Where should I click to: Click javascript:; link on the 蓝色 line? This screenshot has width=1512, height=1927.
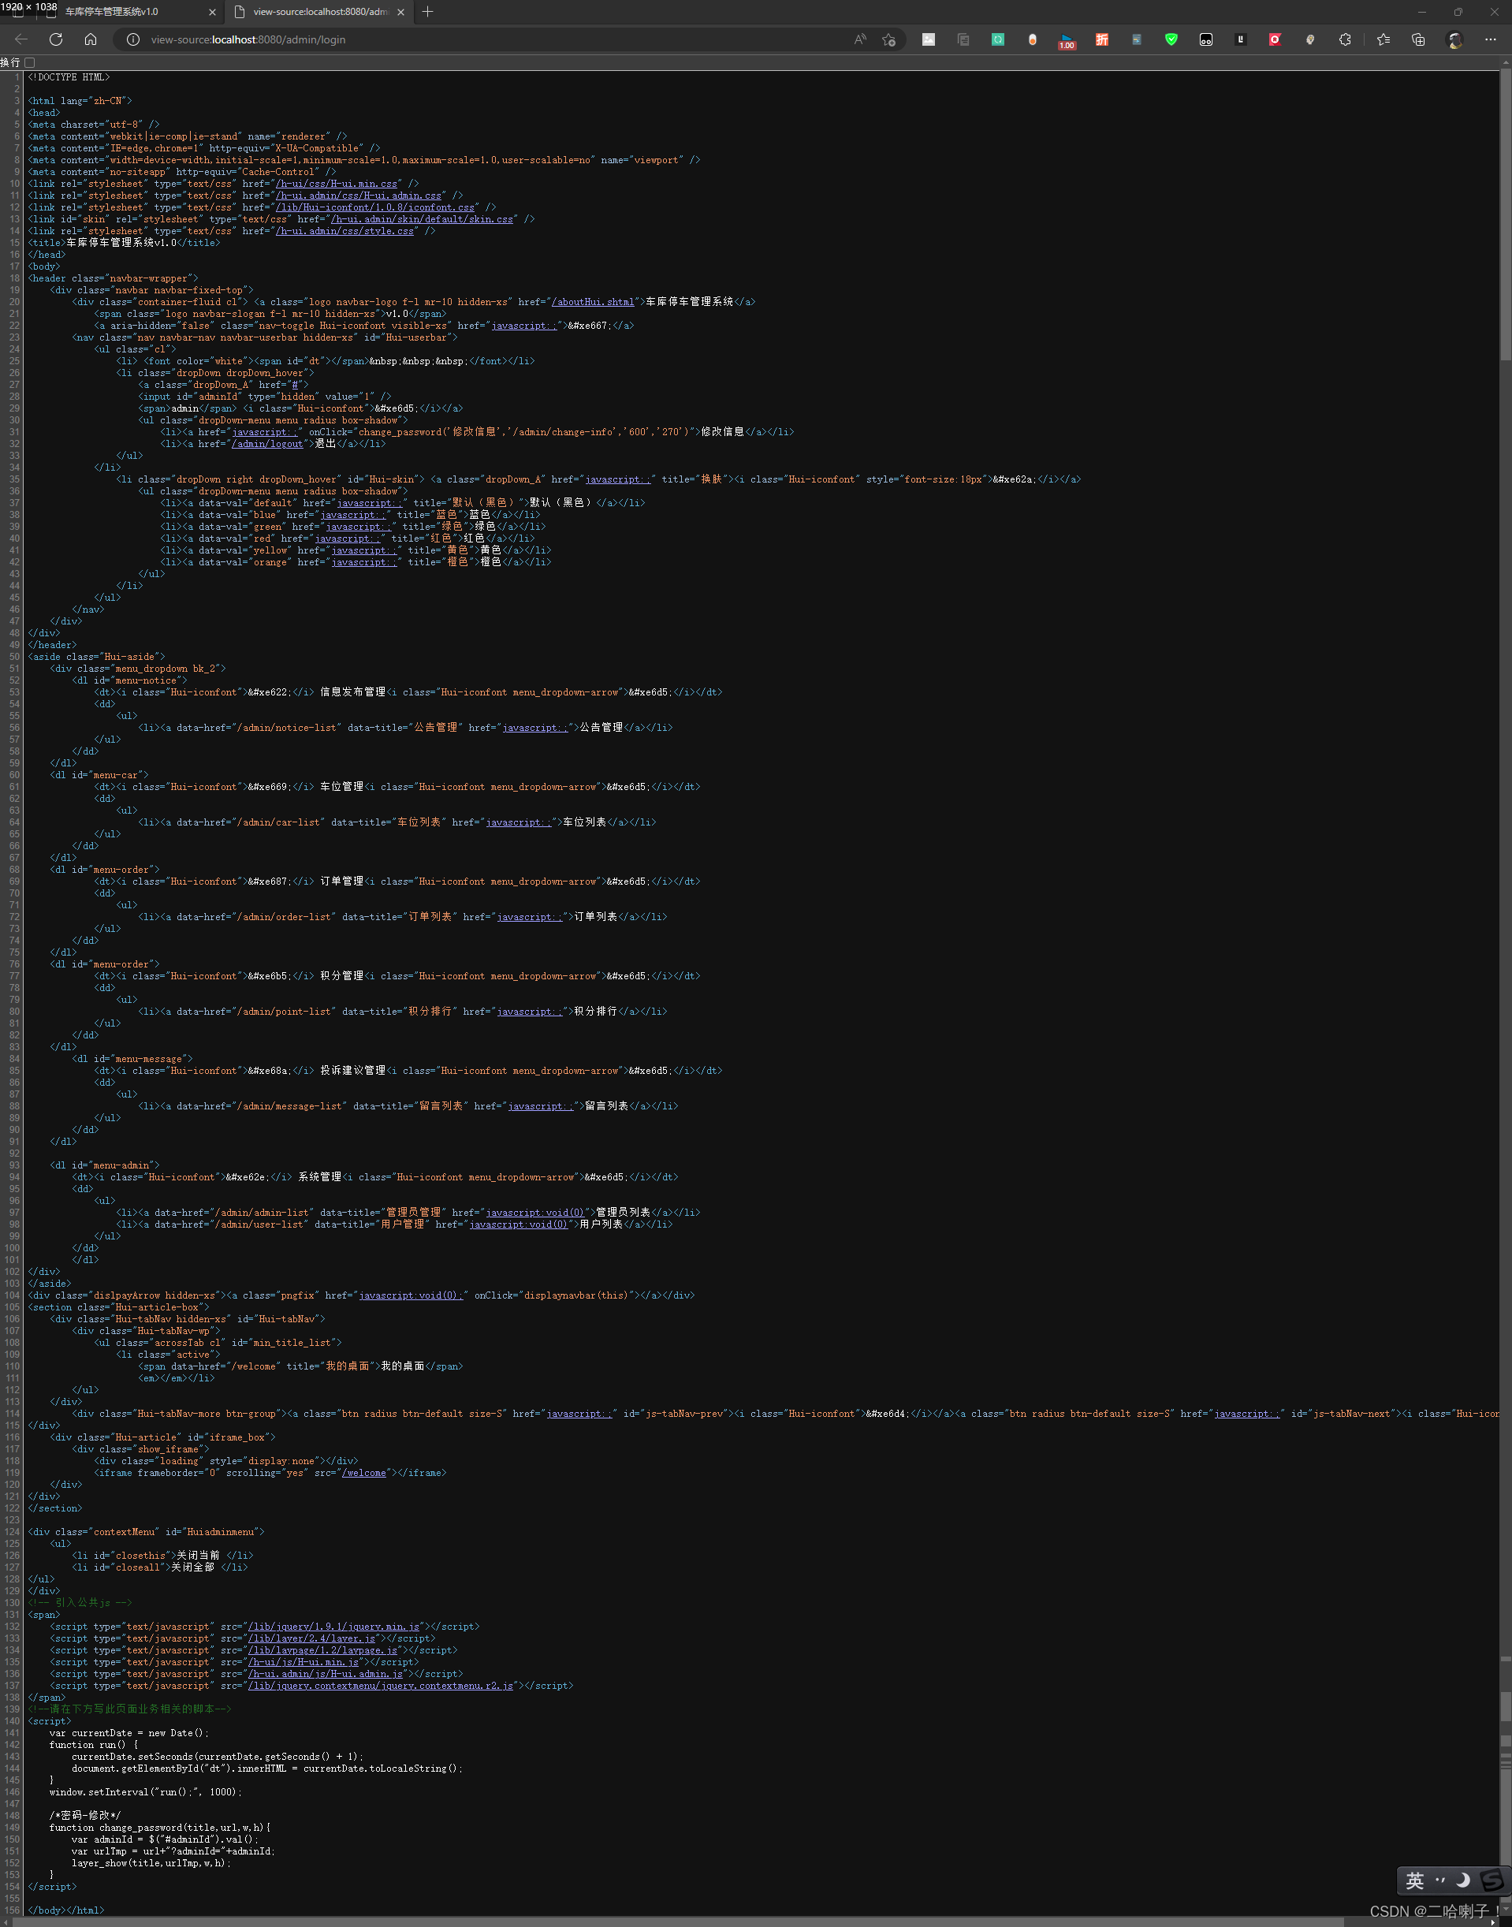point(353,515)
